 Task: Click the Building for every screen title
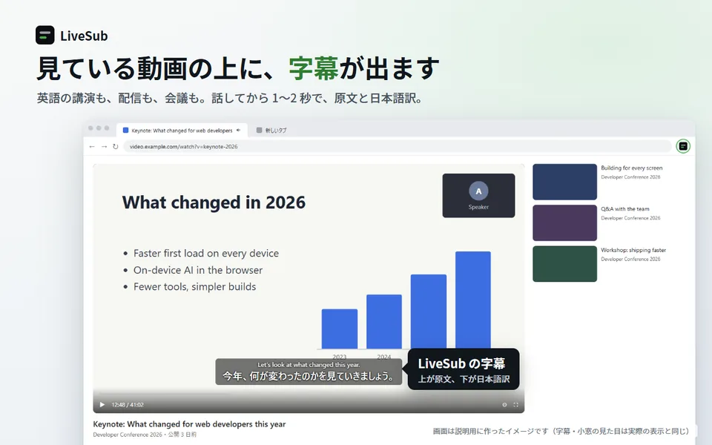(x=632, y=168)
